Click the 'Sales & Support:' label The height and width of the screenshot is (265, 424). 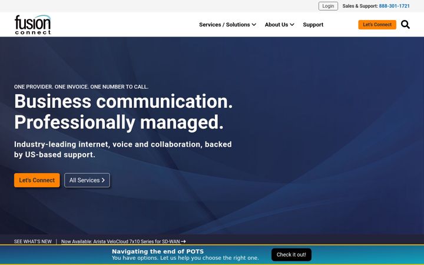pyautogui.click(x=360, y=6)
